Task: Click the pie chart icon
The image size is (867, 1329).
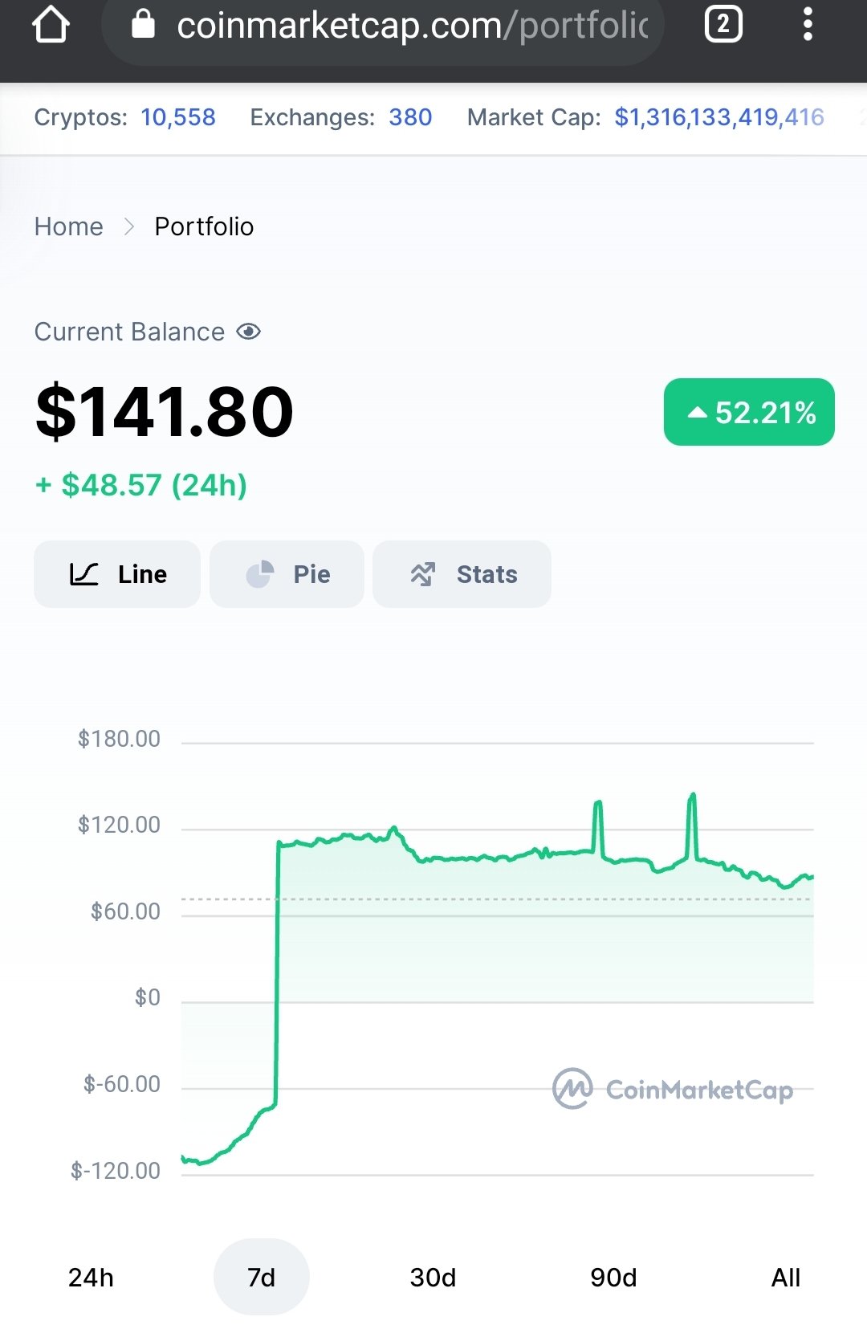Action: 259,574
